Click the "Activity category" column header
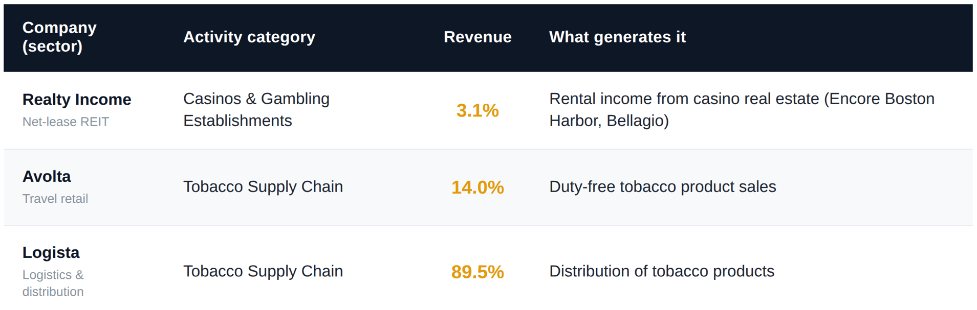 249,37
